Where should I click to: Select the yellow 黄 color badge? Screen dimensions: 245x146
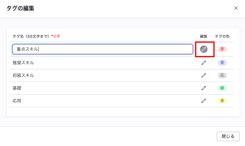pyautogui.click(x=222, y=101)
